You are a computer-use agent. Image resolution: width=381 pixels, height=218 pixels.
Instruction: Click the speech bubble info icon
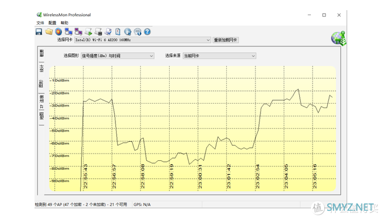(x=137, y=32)
